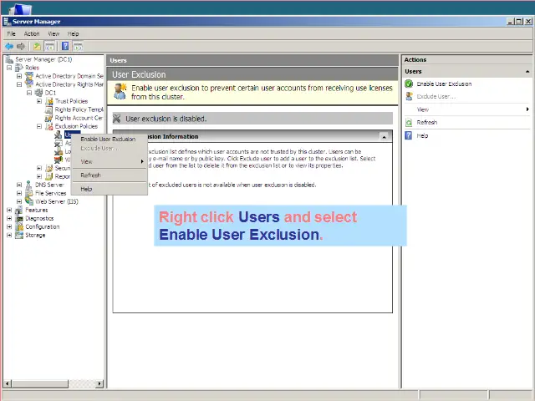Click the Forward arrow toolbar icon
The image size is (535, 401).
pos(21,46)
